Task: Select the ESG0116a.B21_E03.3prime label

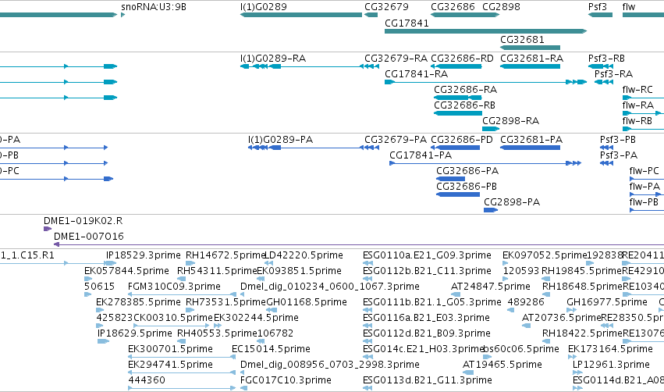Action: [x=426, y=318]
